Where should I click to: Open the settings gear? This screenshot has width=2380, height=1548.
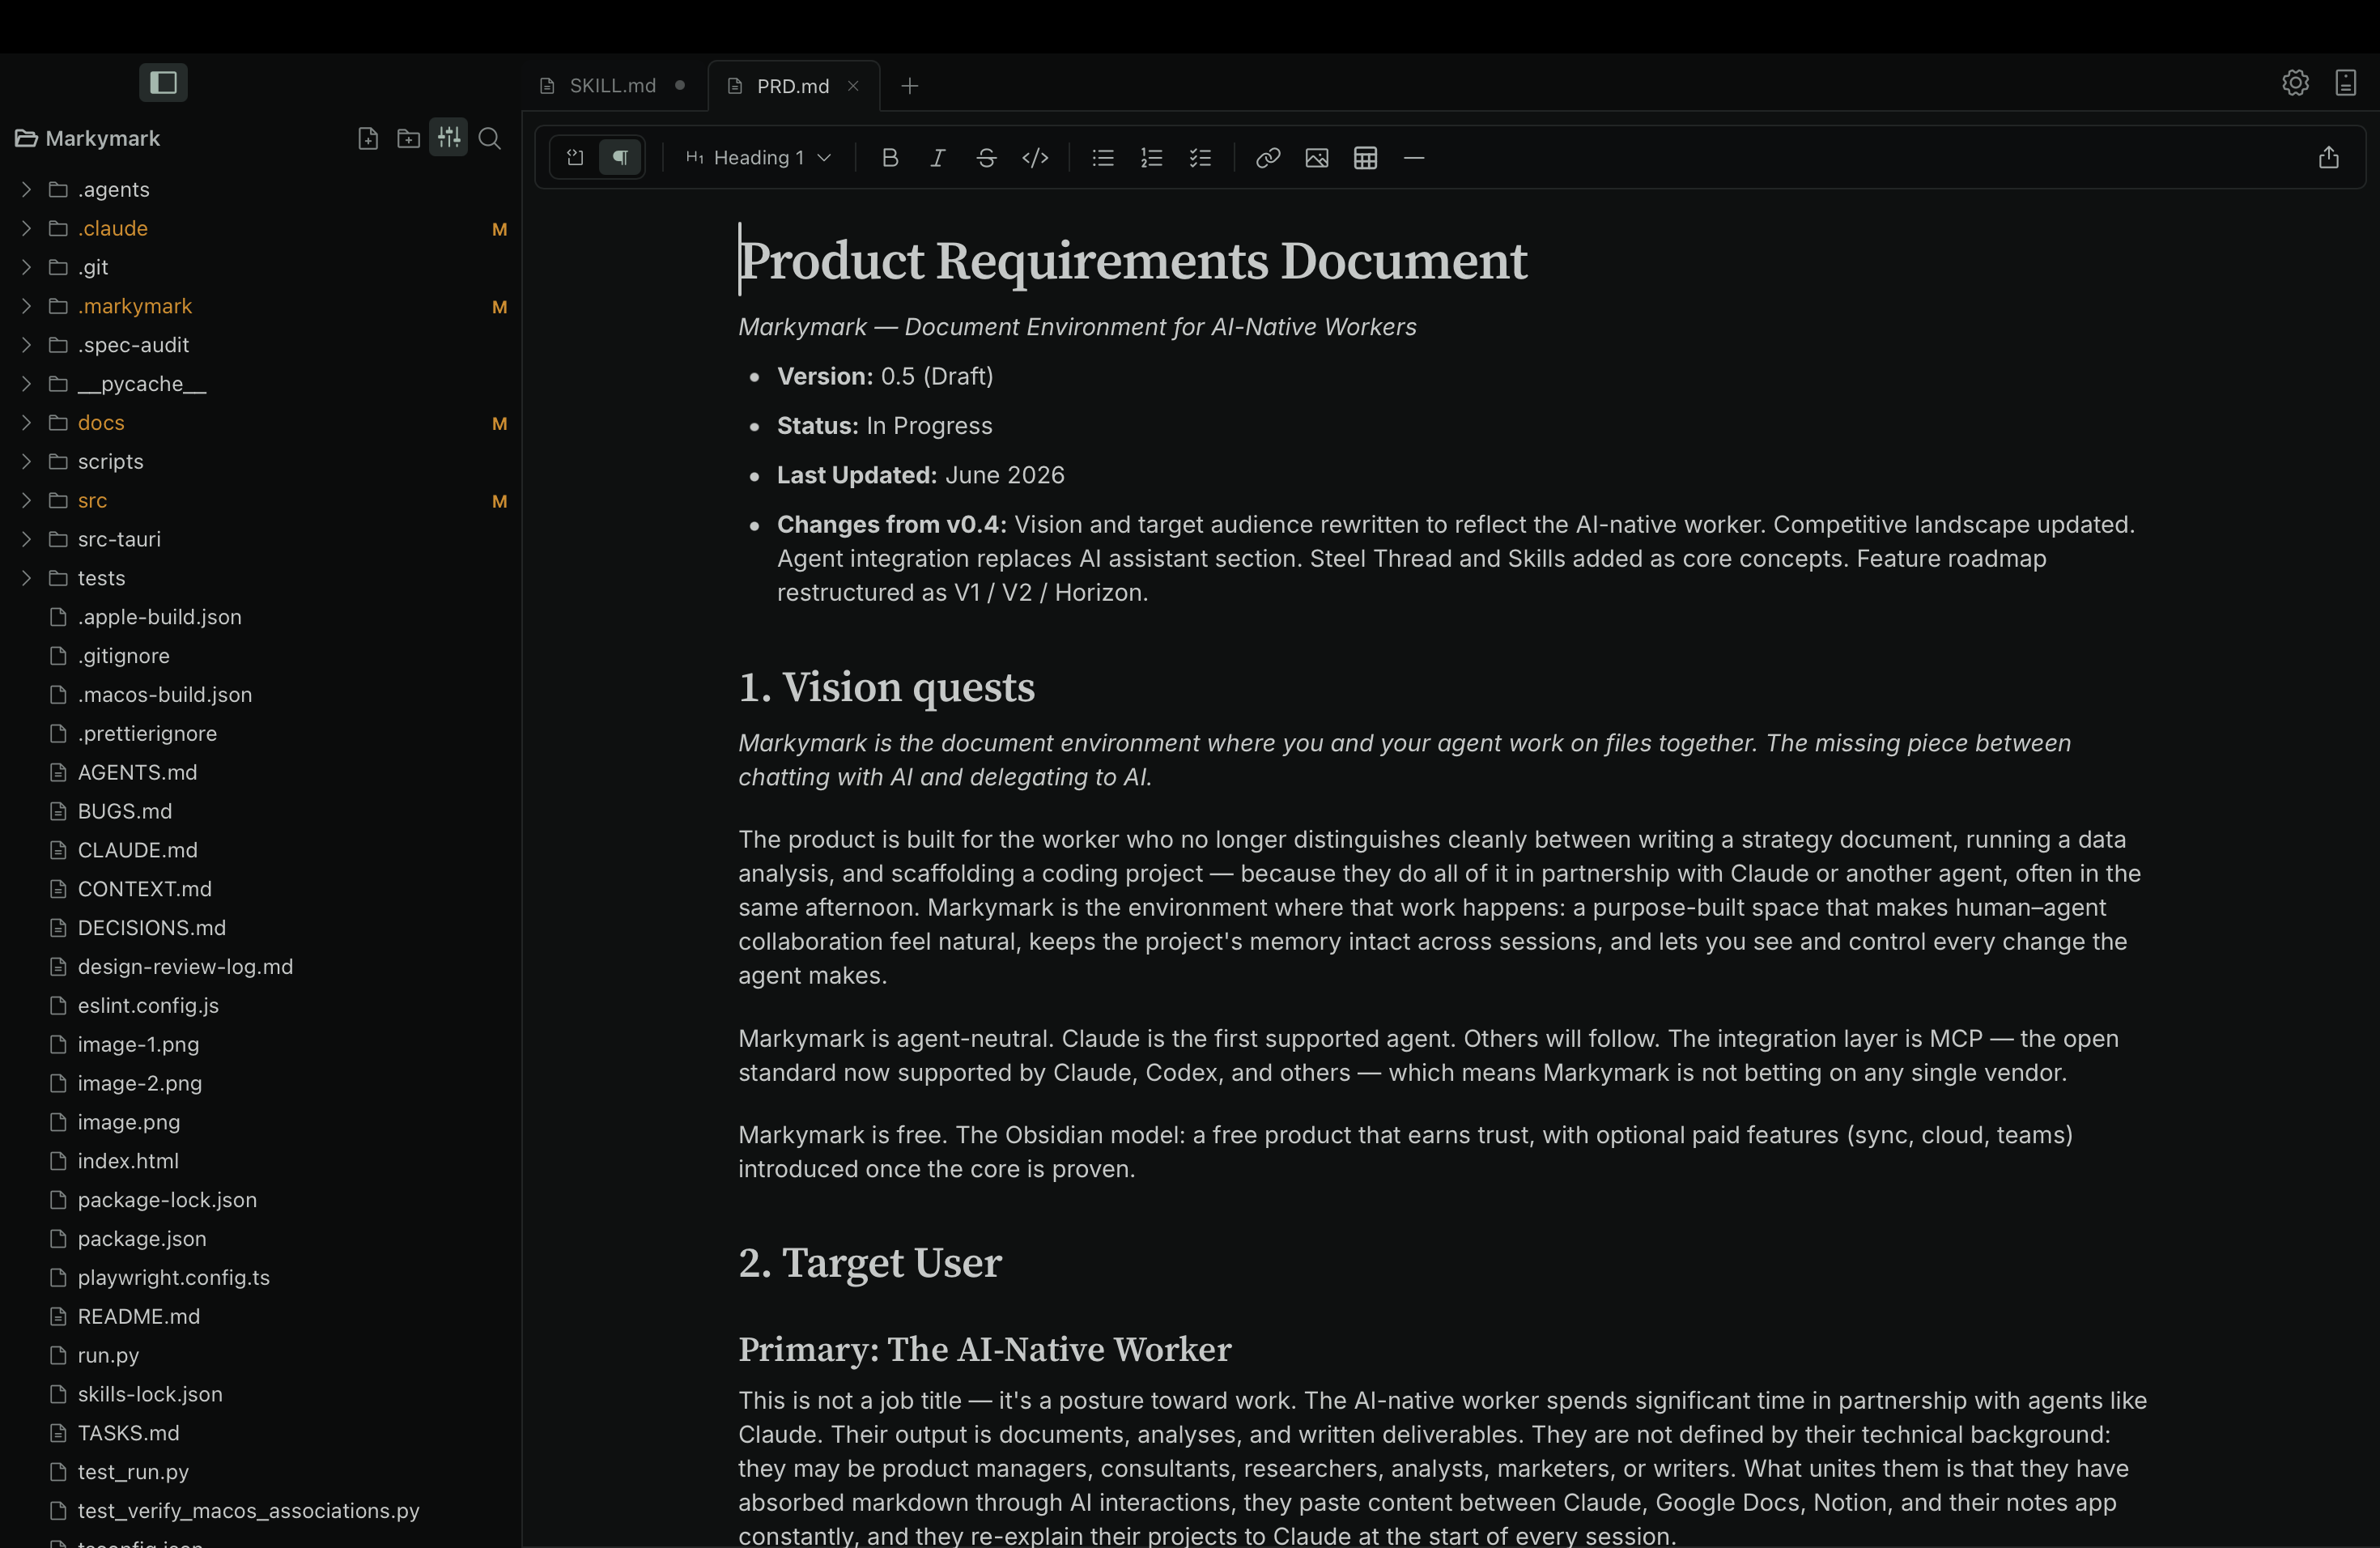click(2296, 83)
